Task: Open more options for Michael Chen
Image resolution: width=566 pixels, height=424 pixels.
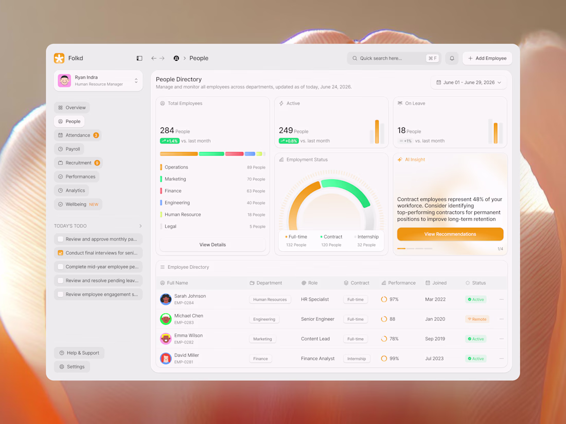Action: [x=501, y=319]
